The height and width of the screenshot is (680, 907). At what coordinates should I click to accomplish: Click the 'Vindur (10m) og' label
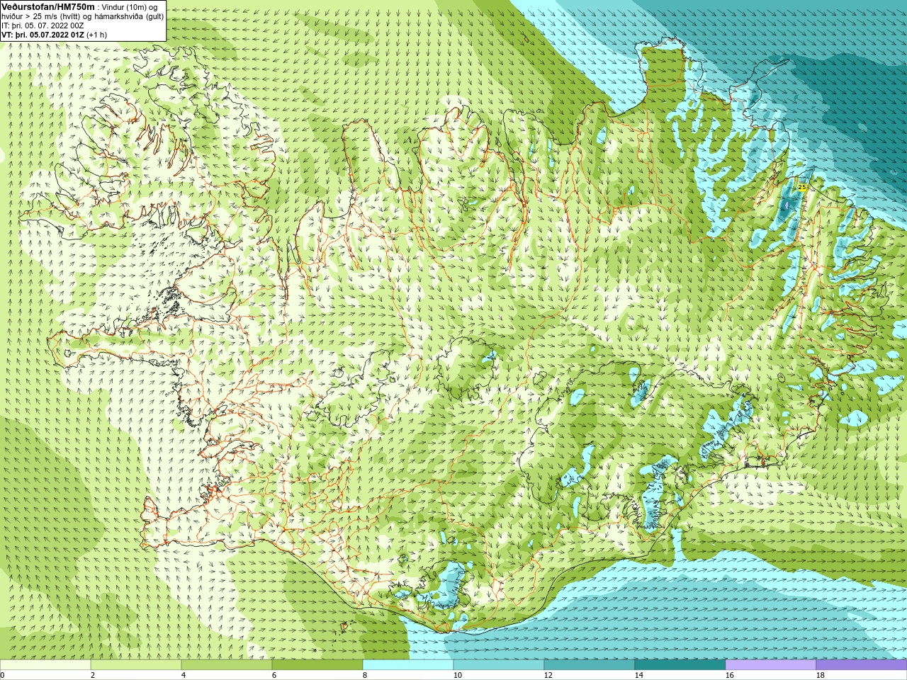click(x=130, y=6)
